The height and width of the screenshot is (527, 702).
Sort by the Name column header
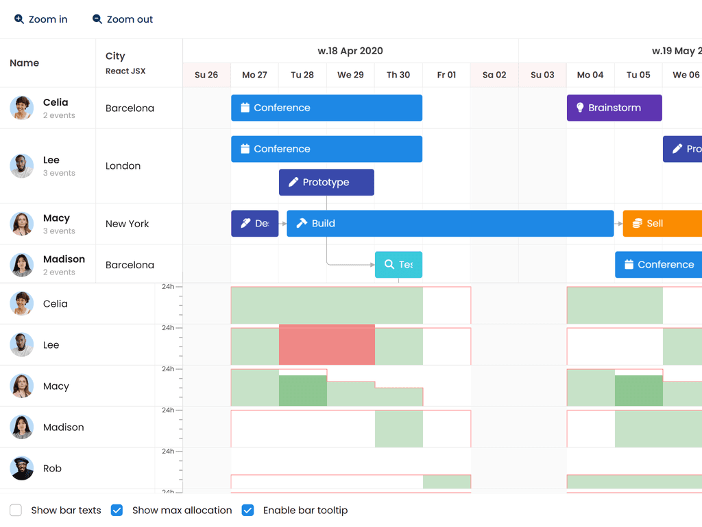point(25,63)
